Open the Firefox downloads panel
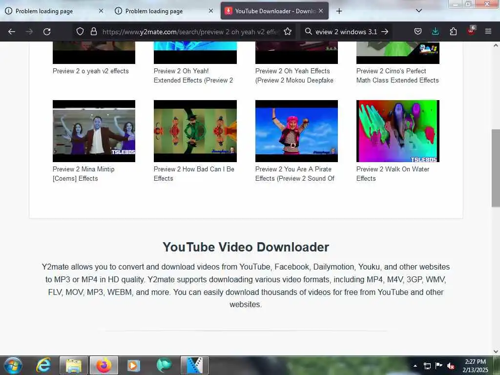This screenshot has height=375, width=500. (x=435, y=31)
